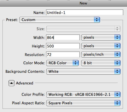Click the blue arrows beside Square Pixels

point(117,103)
